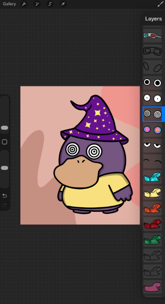Select the dark red shirt layer
Screen dimensions: 165x304
tap(153, 224)
